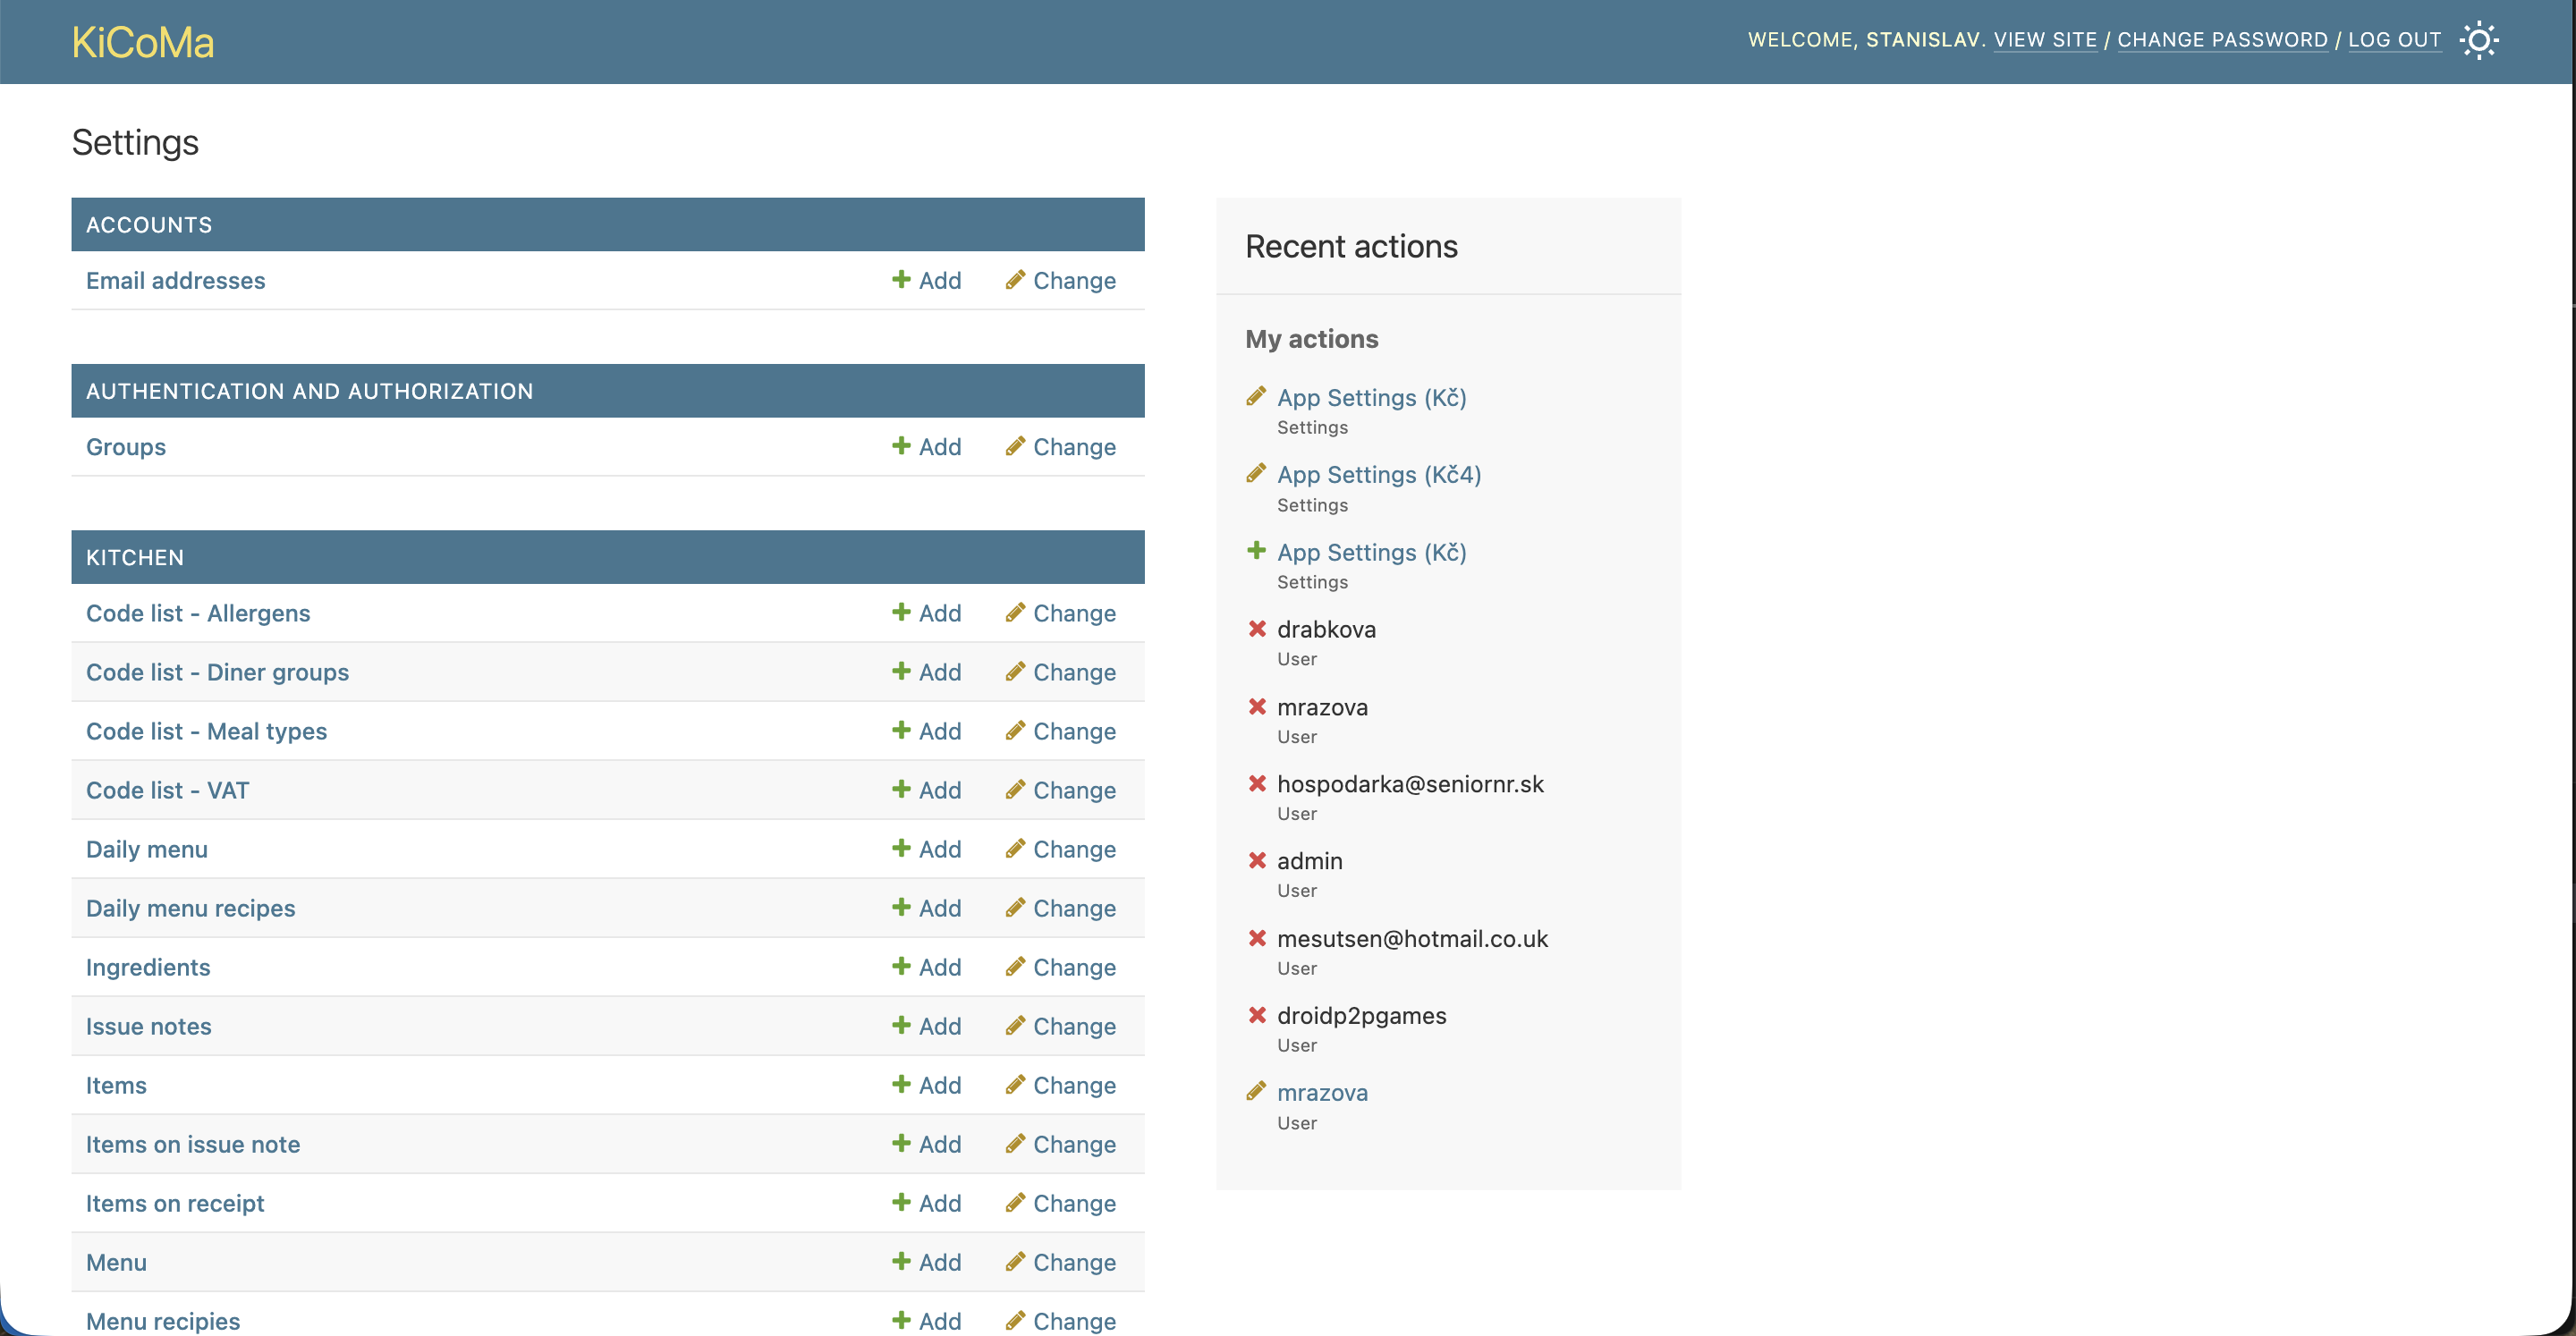Open the mrazova changed user recent action
This screenshot has width=2576, height=1336.
point(1321,1093)
